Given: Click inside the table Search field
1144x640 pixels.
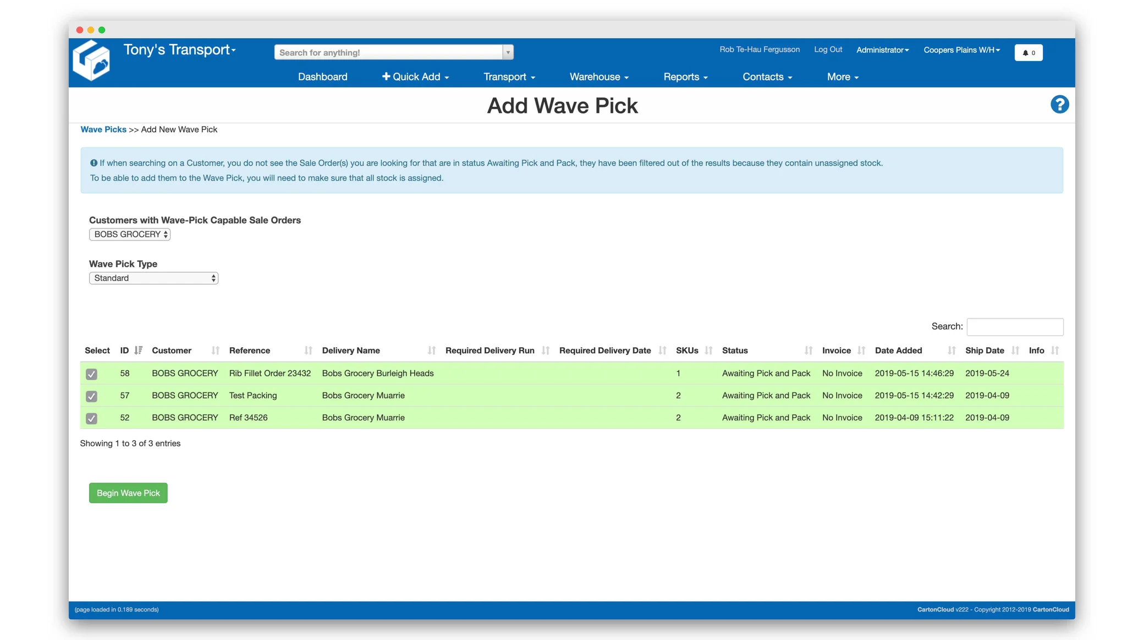Looking at the screenshot, I should pyautogui.click(x=1015, y=326).
